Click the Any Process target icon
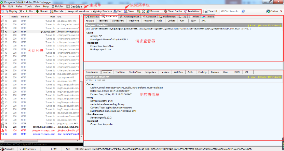The width and height of the screenshot is (284, 151). pyautogui.click(x=95, y=11)
